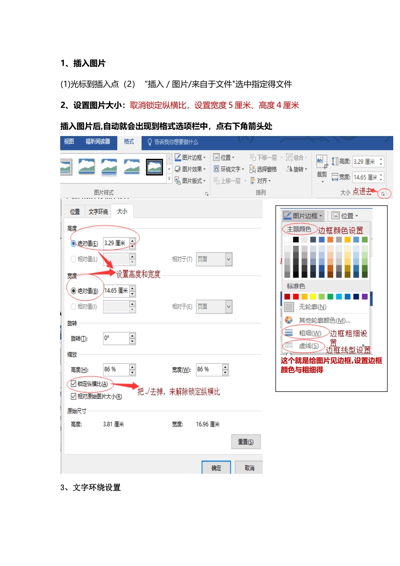Pick the standard purple color swatch

pyautogui.click(x=365, y=297)
